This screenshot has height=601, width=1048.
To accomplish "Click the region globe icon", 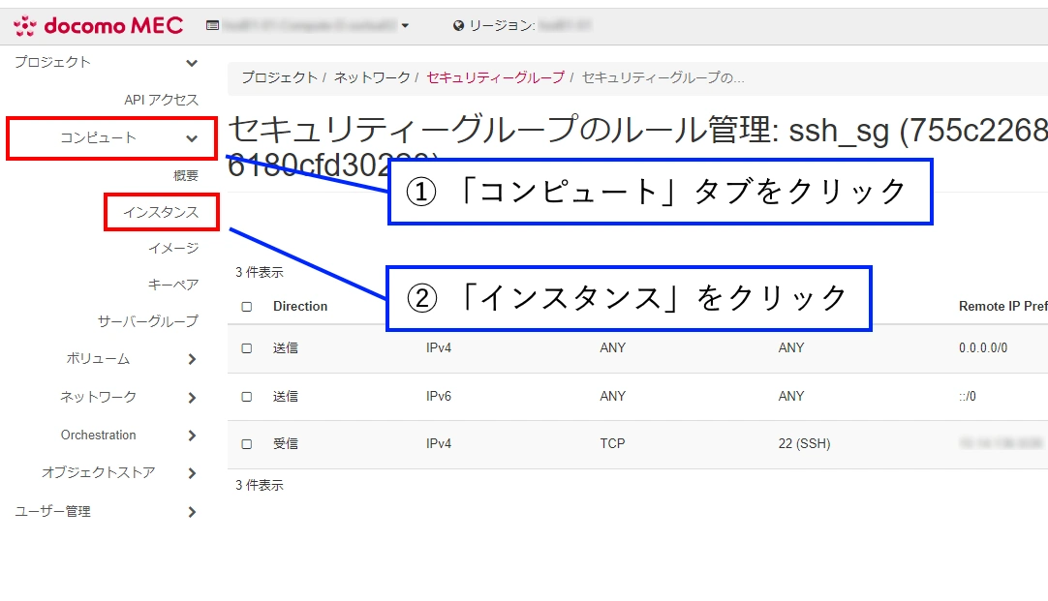I will point(458,26).
